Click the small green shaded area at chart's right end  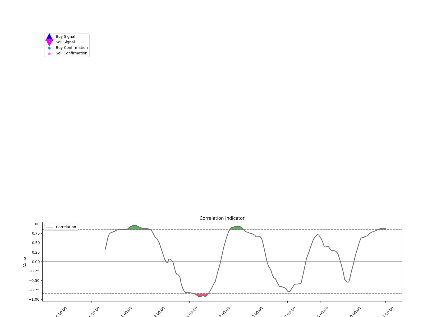(382, 229)
